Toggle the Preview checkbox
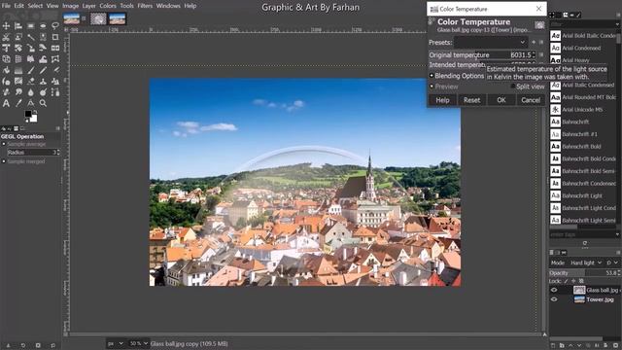The image size is (622, 350). 432,87
